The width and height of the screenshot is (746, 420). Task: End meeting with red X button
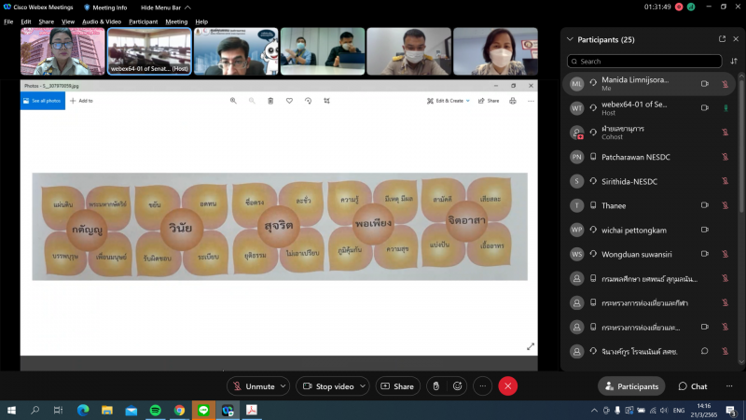pyautogui.click(x=507, y=386)
